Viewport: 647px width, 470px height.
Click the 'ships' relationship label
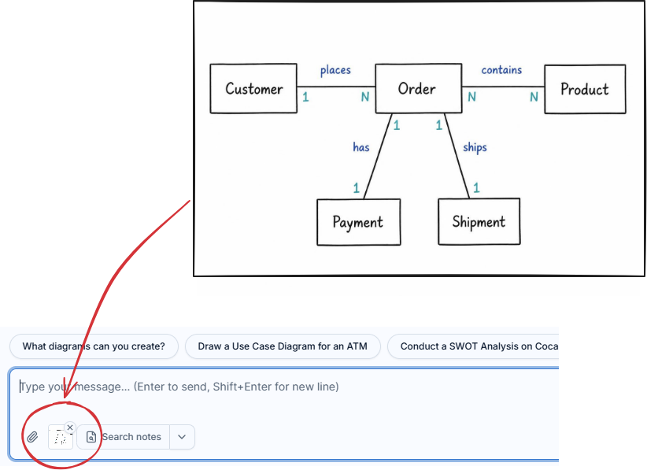475,147
